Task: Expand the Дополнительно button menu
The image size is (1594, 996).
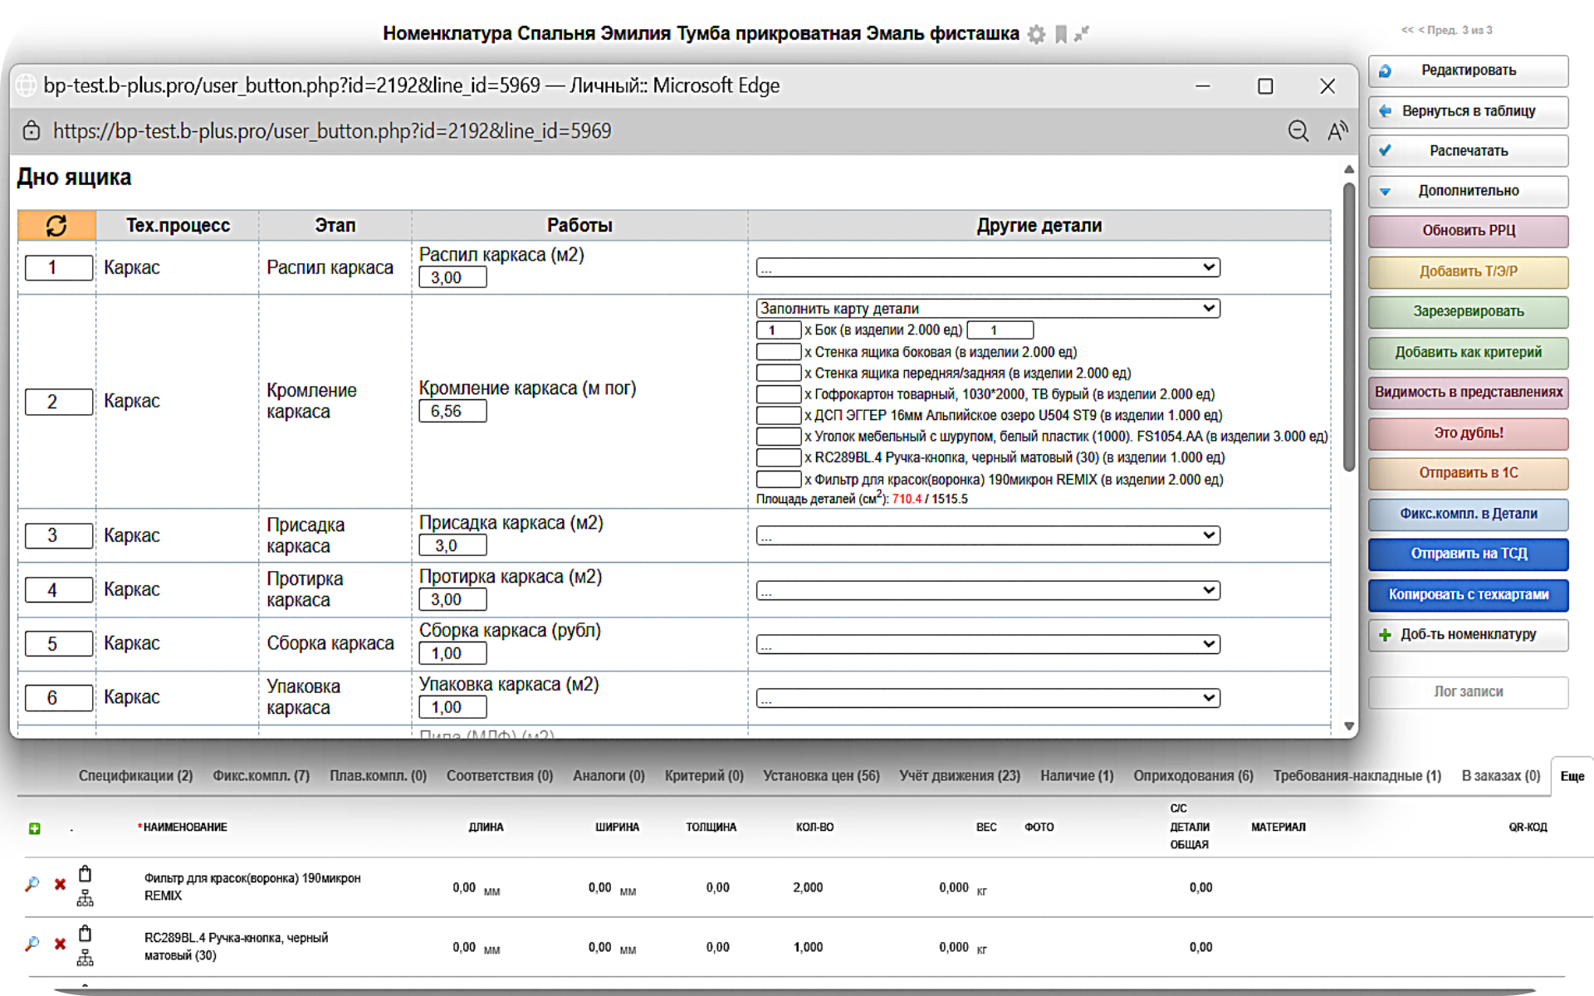Action: pos(1468,191)
